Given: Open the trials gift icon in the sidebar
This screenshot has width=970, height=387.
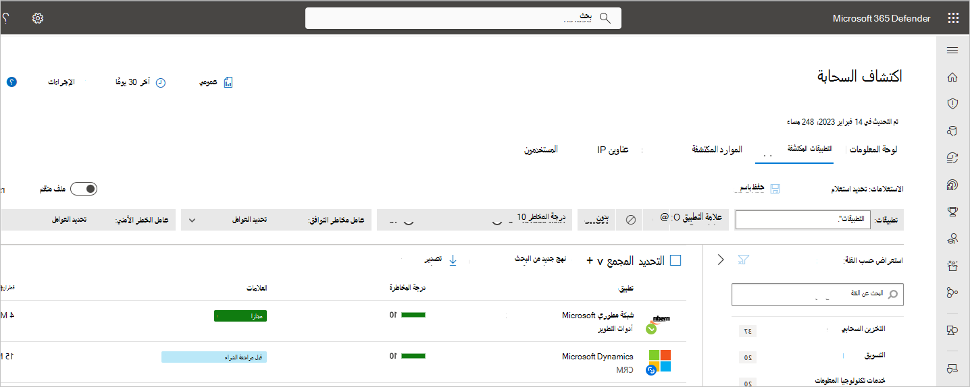Looking at the screenshot, I should click(952, 265).
